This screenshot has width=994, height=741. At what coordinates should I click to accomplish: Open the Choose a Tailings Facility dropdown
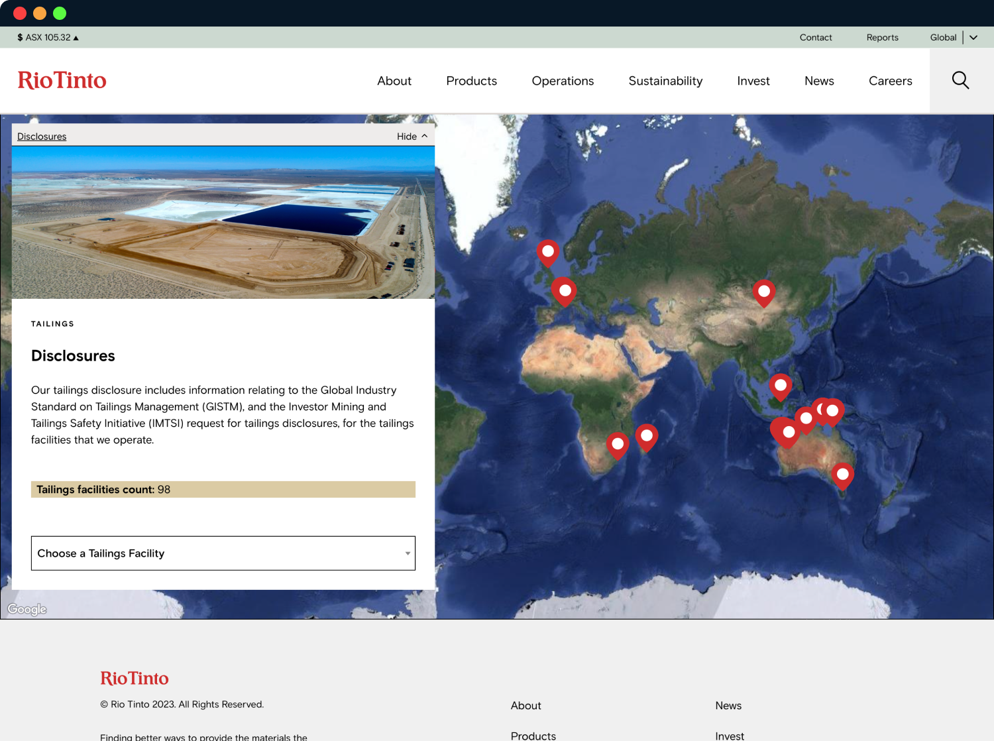coord(223,553)
